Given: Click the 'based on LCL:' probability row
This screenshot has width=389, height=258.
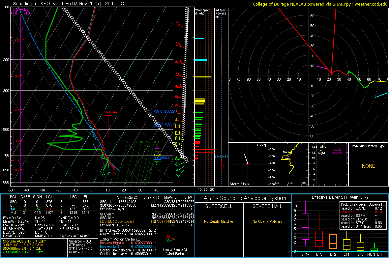Looking at the screenshot, I should (x=361, y=212).
